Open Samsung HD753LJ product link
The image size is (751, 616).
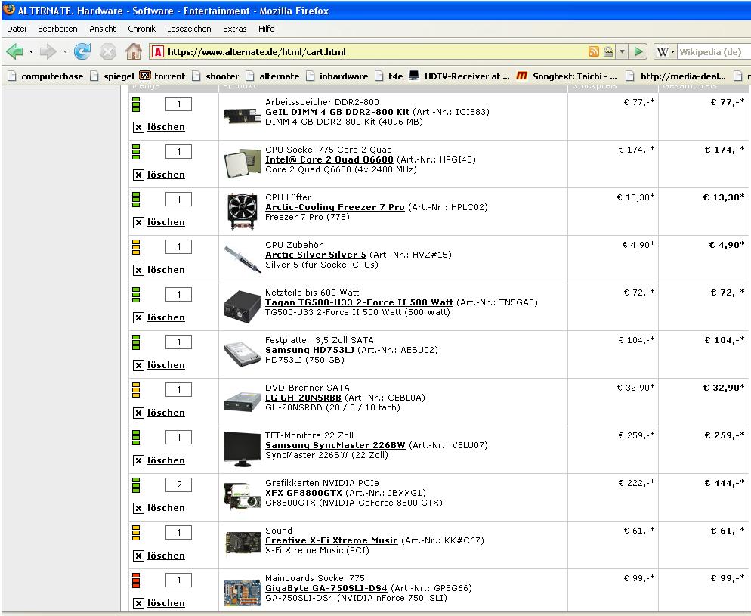310,350
